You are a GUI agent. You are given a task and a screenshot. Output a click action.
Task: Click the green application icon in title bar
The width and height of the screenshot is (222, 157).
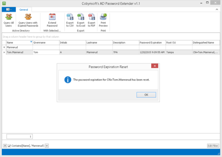[4, 3]
